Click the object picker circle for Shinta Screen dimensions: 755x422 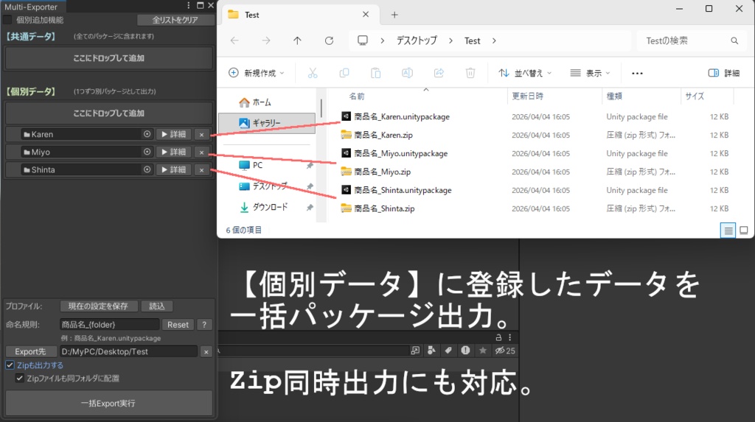pos(147,169)
